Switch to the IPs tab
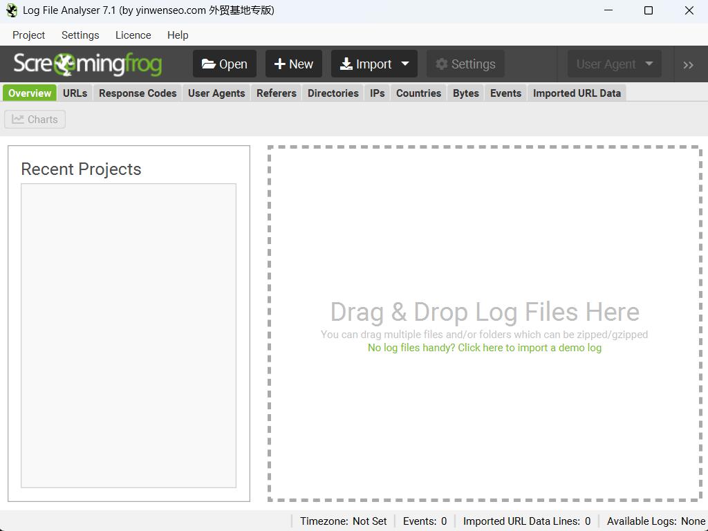 pyautogui.click(x=377, y=93)
